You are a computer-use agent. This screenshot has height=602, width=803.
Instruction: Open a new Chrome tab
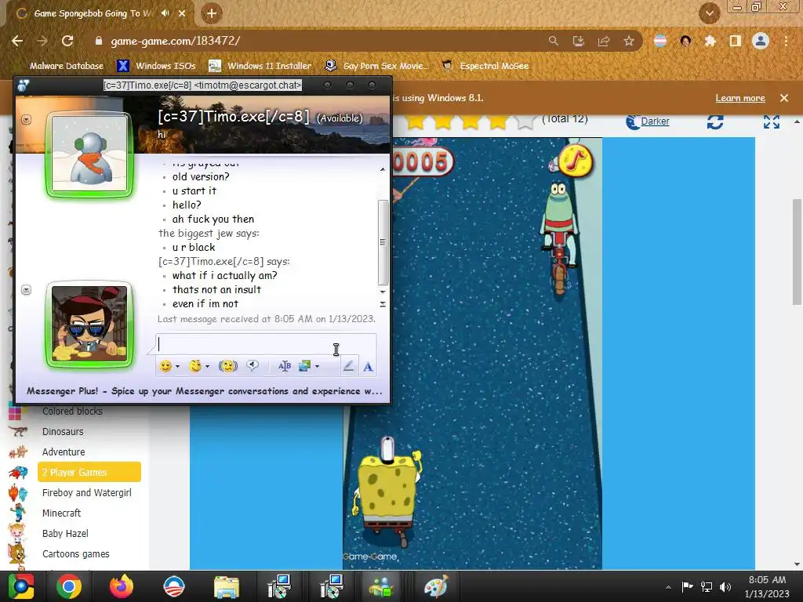tap(212, 13)
